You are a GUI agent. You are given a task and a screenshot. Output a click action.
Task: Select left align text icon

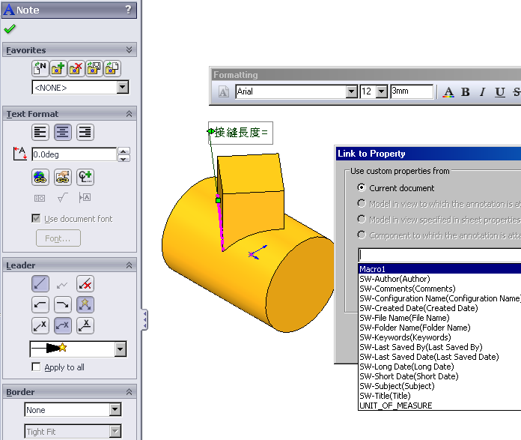40,132
